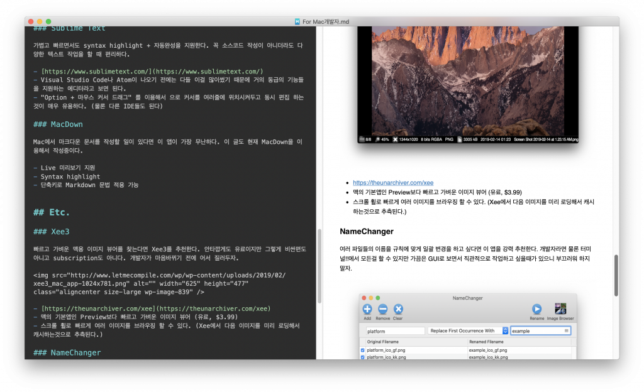Screen dimensions: 644x392
Task: Click the Preview보다 빠르고 bullet in preview
Action: coord(437,192)
